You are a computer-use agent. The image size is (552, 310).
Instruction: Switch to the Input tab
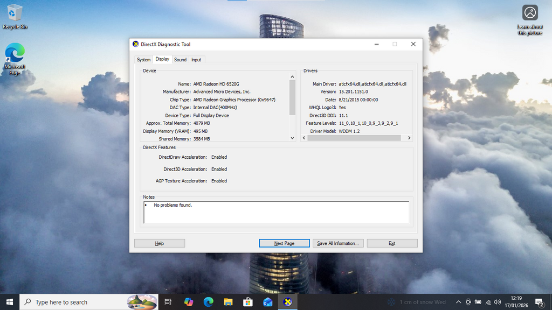click(x=196, y=60)
